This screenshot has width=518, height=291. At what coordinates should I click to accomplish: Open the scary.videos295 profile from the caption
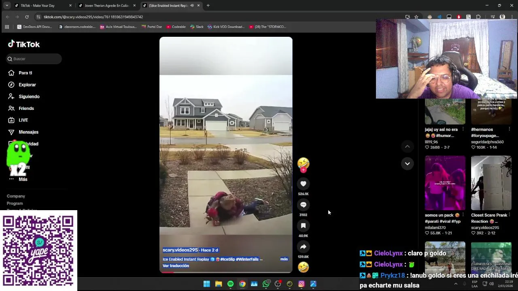180,250
